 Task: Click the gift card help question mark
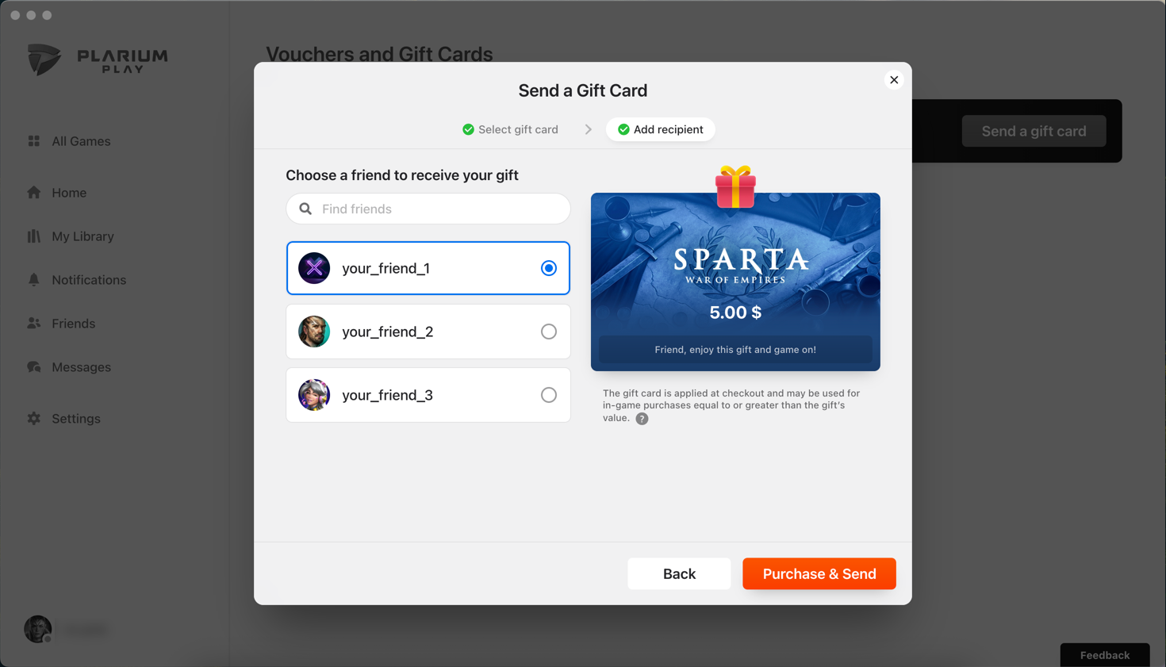[642, 419]
